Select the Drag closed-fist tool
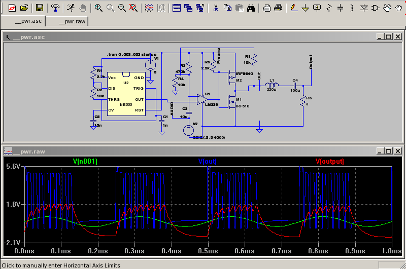Screen dimensions: 406x269 pos(399,8)
